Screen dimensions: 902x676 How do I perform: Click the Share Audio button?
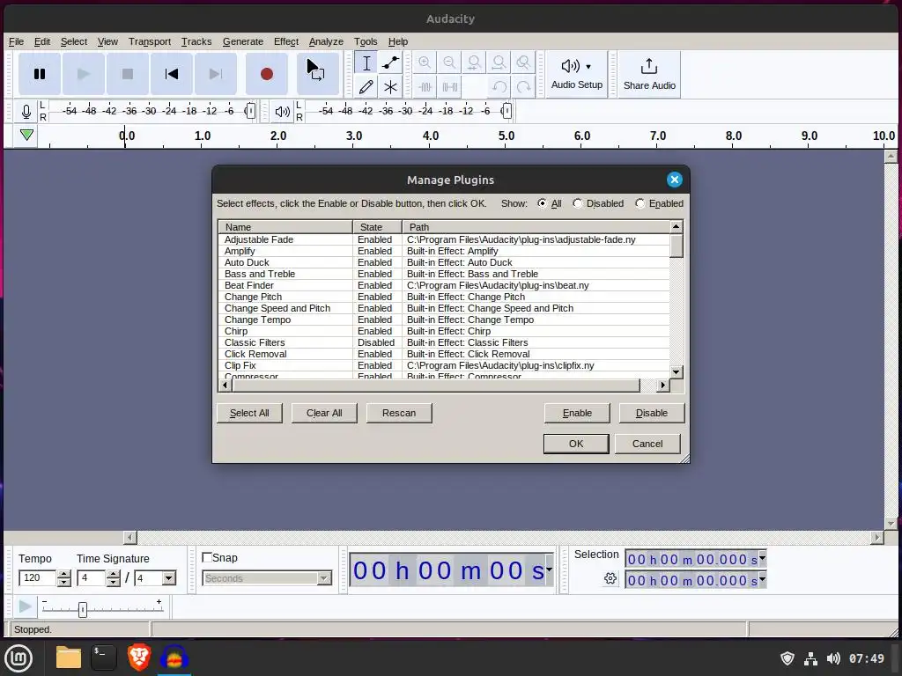649,74
